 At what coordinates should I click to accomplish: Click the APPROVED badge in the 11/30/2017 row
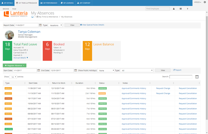pyautogui.click(x=102, y=89)
